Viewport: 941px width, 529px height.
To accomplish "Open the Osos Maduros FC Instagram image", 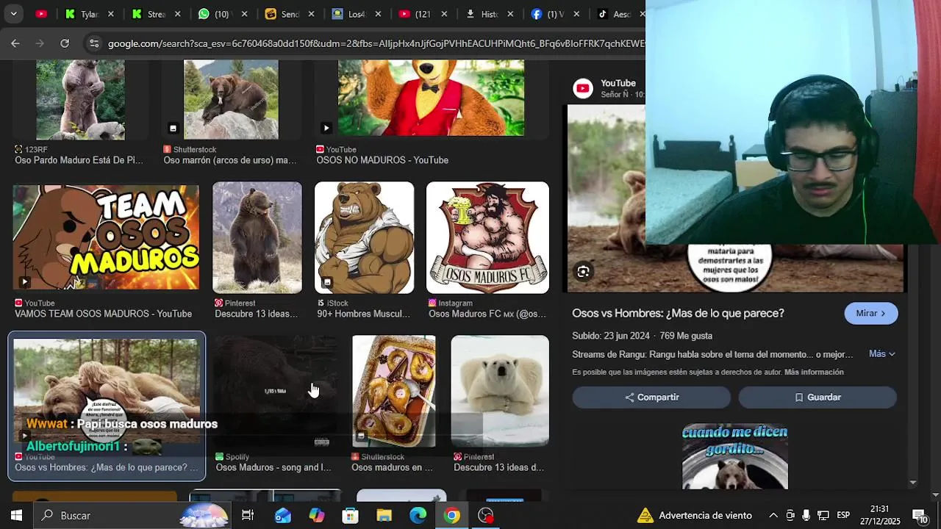I will pyautogui.click(x=487, y=237).
